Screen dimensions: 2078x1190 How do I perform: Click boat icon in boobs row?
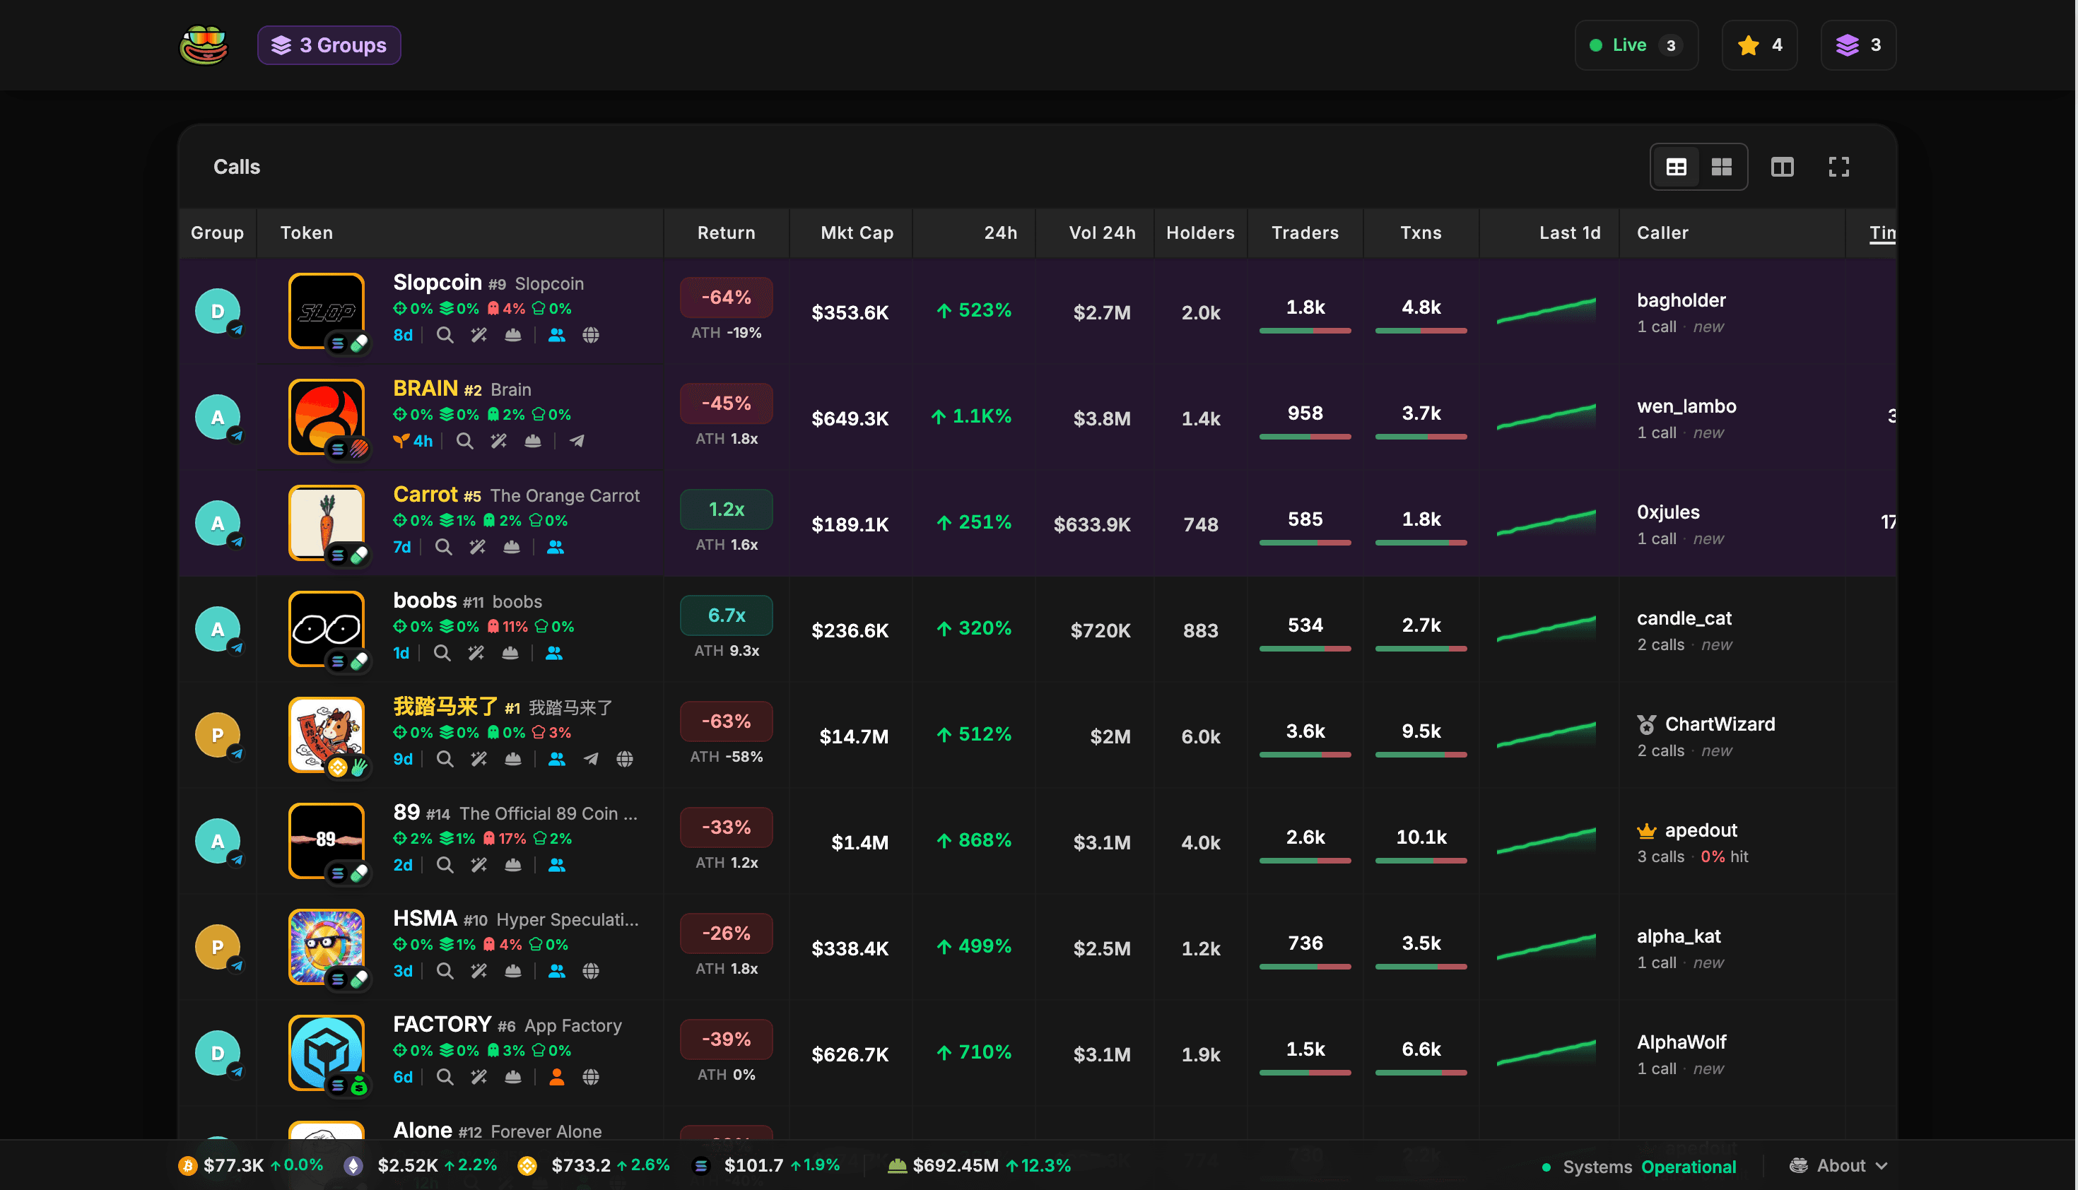tap(510, 653)
